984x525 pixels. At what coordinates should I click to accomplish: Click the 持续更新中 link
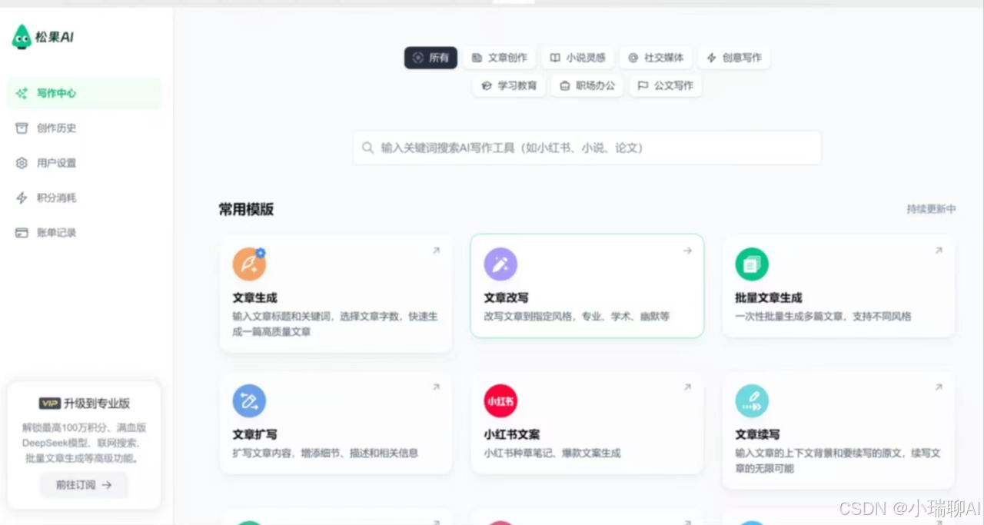coord(931,209)
